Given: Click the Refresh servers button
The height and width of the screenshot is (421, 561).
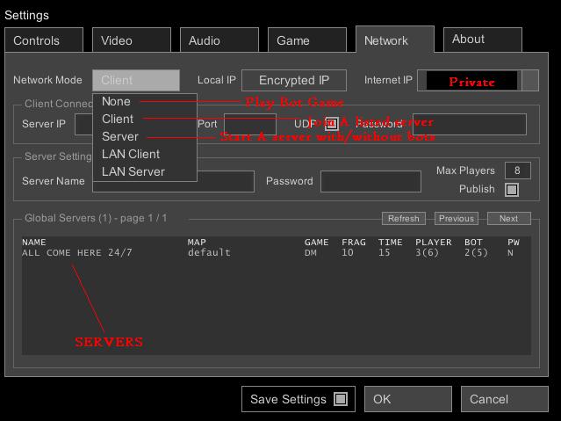Looking at the screenshot, I should pyautogui.click(x=404, y=218).
